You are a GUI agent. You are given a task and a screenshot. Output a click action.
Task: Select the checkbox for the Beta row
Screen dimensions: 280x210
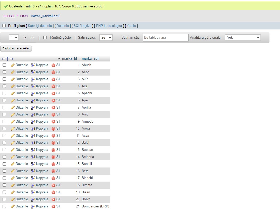(x=4, y=171)
